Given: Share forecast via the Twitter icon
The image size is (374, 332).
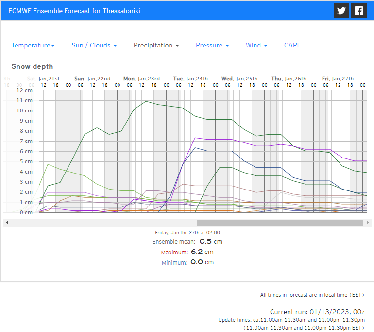Looking at the screenshot, I should pos(341,11).
